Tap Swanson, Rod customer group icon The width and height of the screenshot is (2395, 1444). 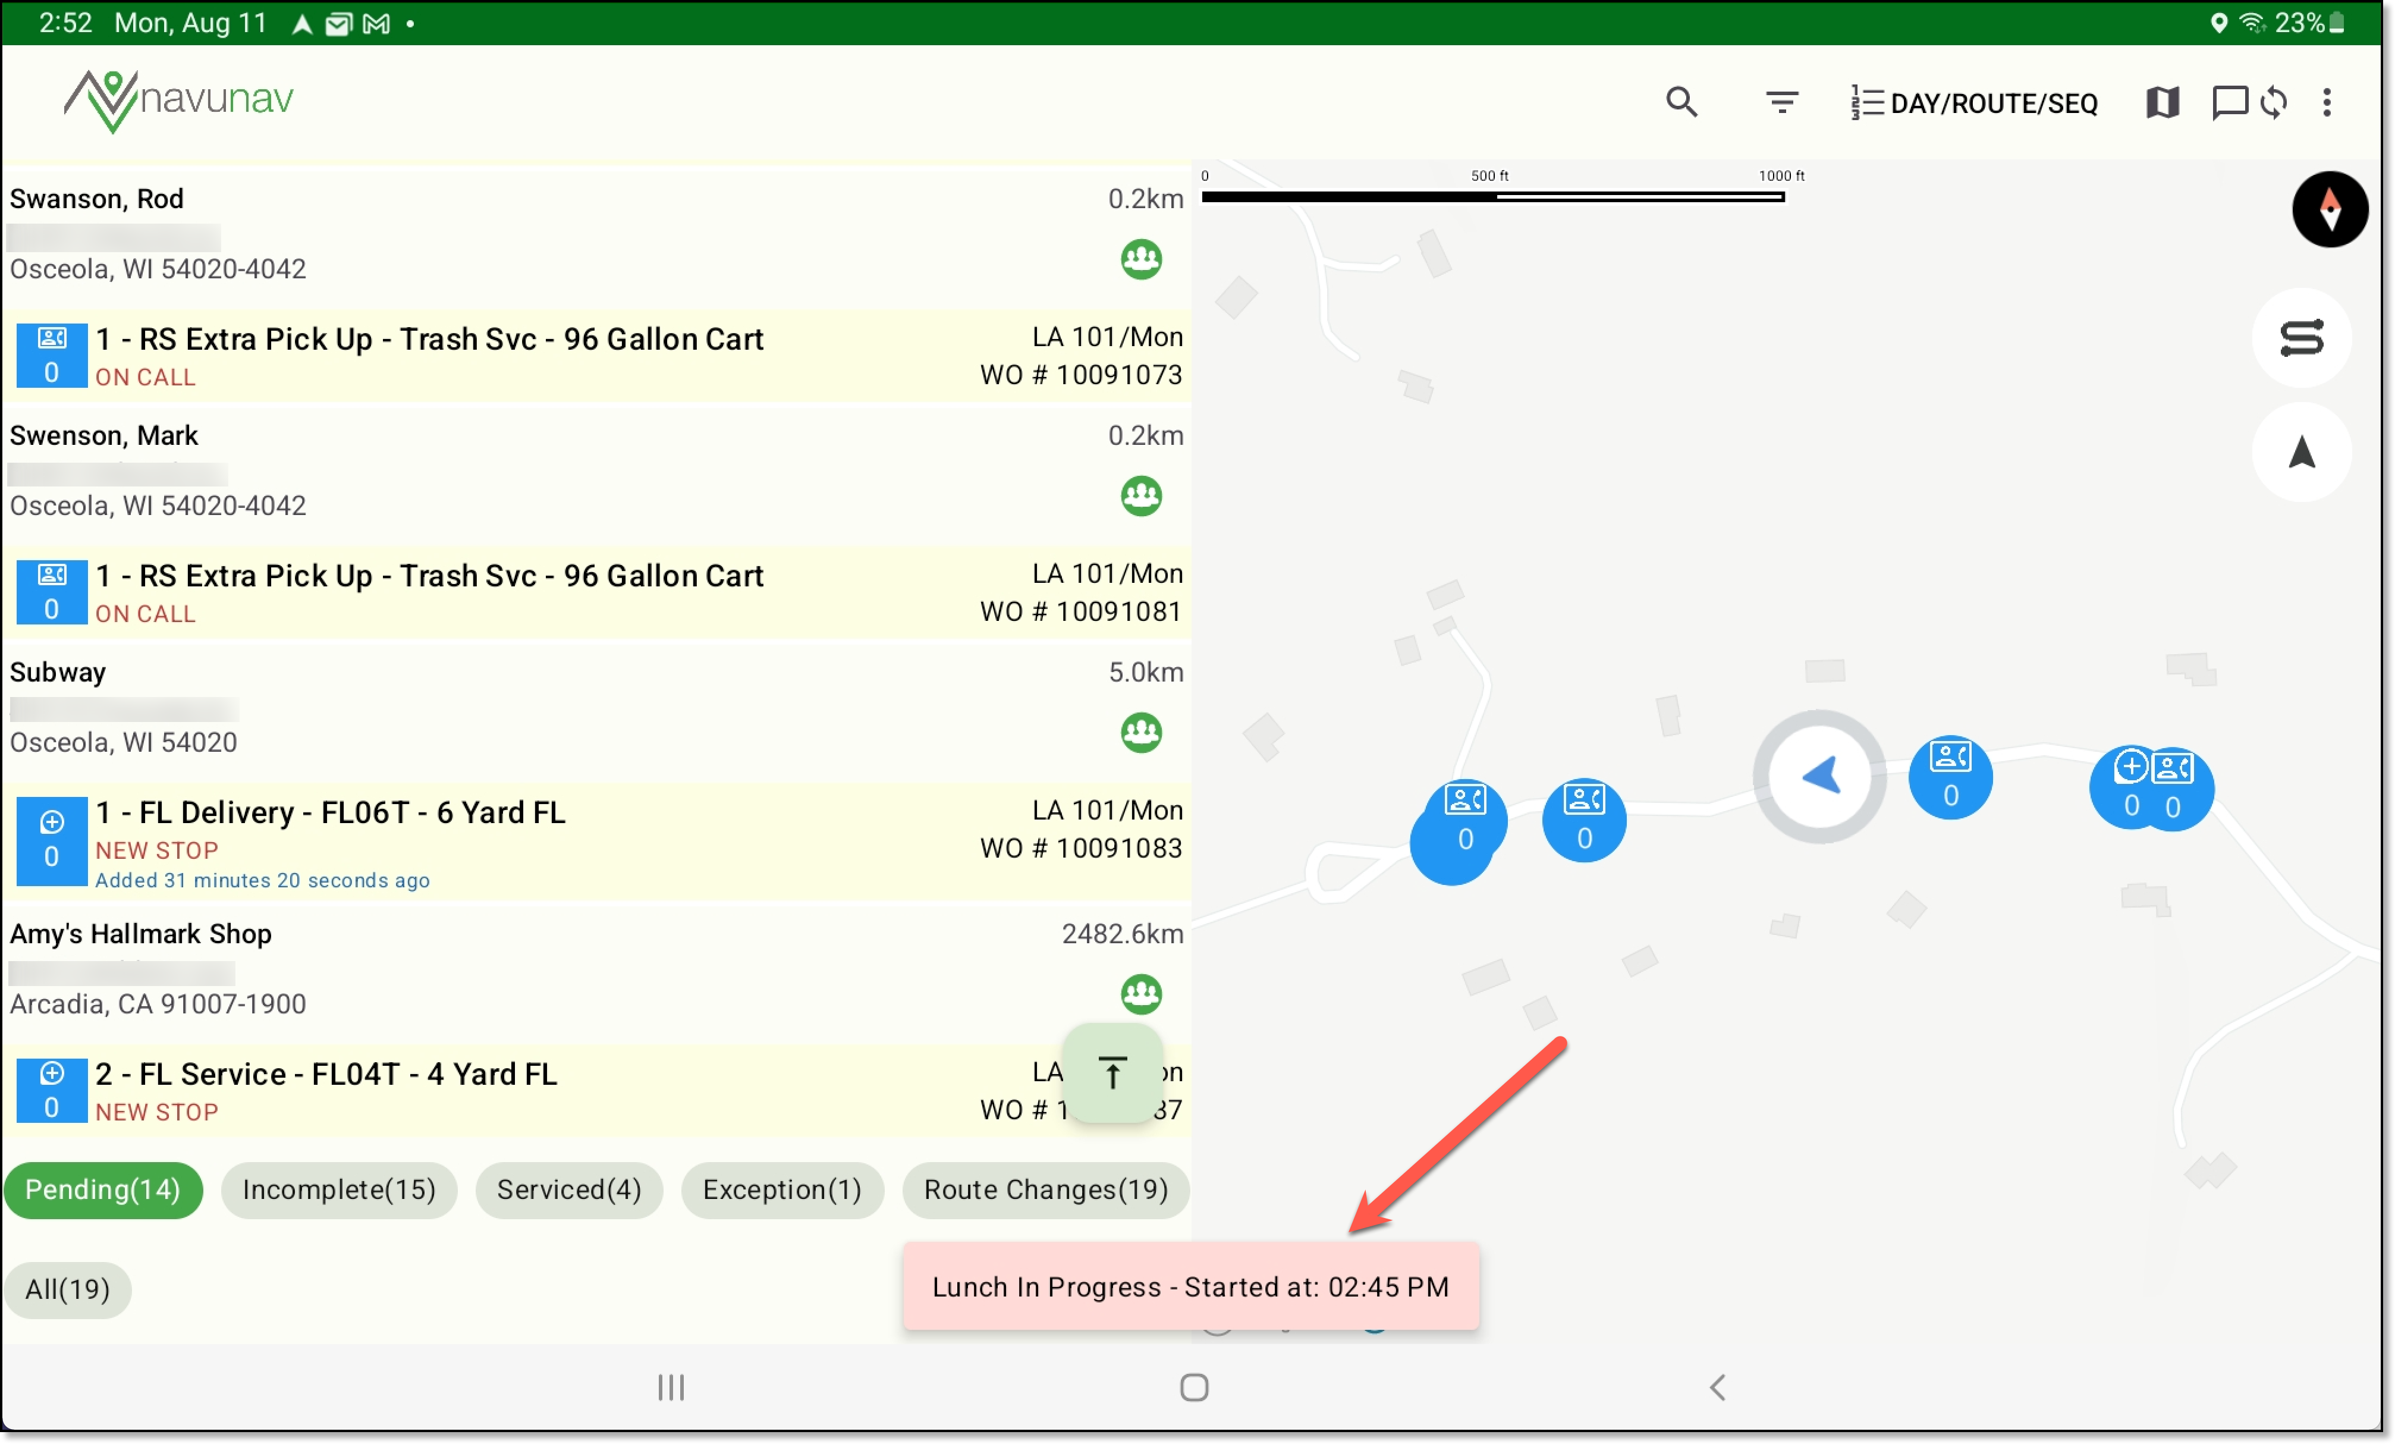(1141, 260)
